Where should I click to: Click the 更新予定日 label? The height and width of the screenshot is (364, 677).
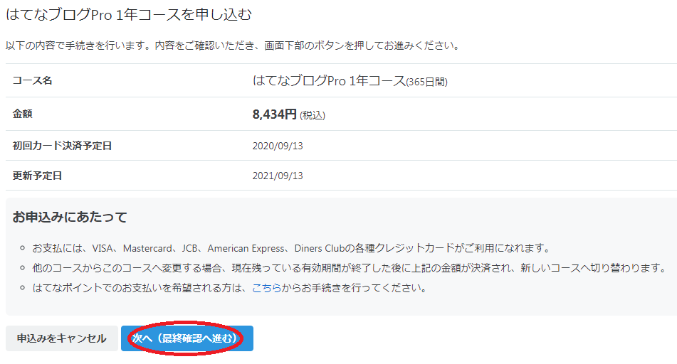coord(37,176)
